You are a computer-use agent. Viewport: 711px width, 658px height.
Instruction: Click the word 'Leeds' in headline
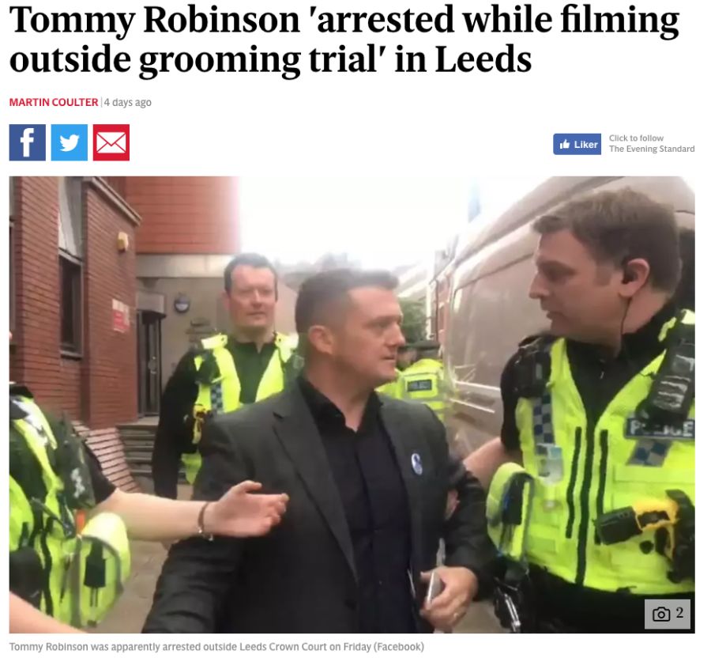[483, 59]
